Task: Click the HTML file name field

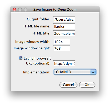Action: [64, 26]
